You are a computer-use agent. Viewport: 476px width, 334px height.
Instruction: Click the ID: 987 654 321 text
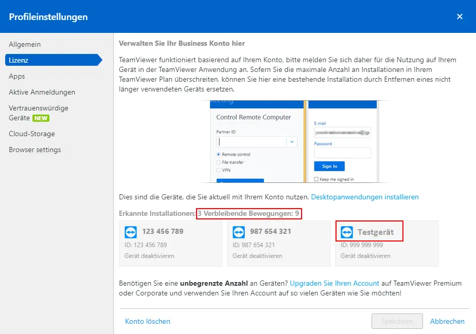[x=254, y=245]
